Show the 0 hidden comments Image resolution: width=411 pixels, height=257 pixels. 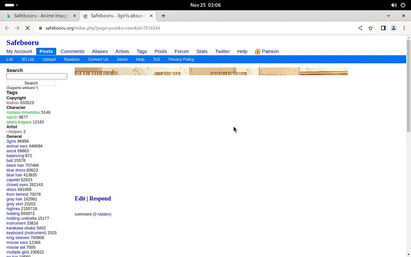102,214
